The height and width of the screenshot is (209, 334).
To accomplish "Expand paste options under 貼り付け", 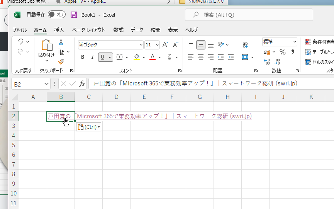I will click(47, 61).
